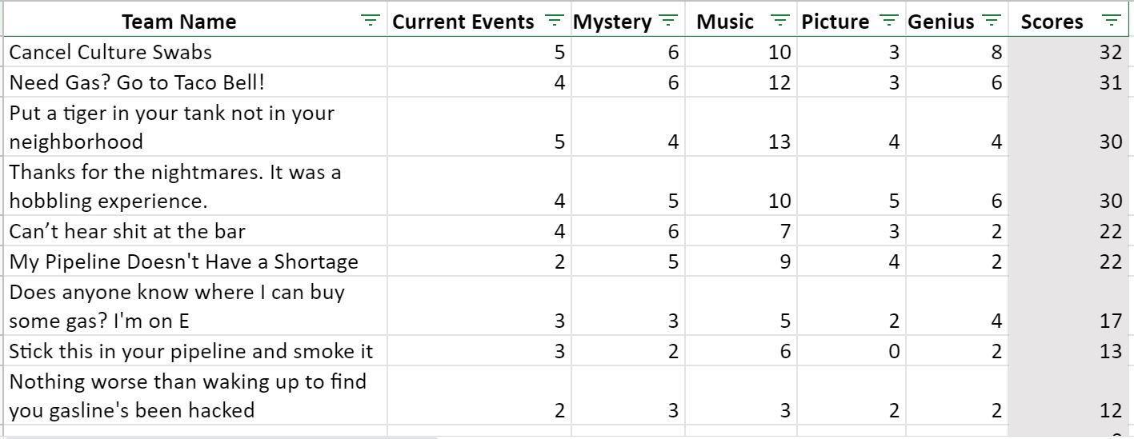1134x439 pixels.
Task: Open the Music column filter icon
Action: [782, 22]
